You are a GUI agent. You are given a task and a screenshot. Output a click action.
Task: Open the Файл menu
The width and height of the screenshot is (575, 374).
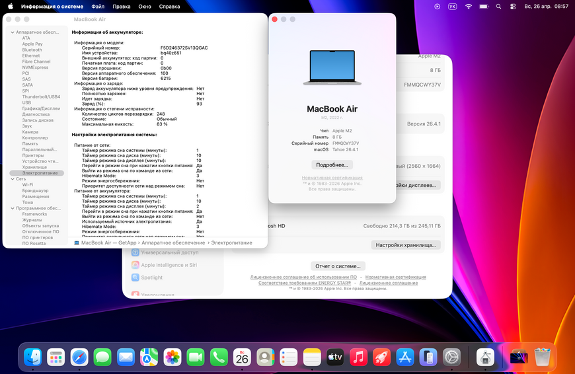click(98, 6)
